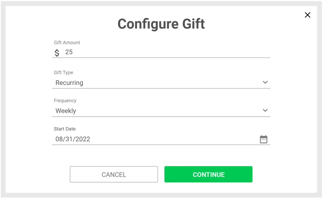The height and width of the screenshot is (198, 322).
Task: Click the Weekly frequency value text
Action: click(x=66, y=111)
